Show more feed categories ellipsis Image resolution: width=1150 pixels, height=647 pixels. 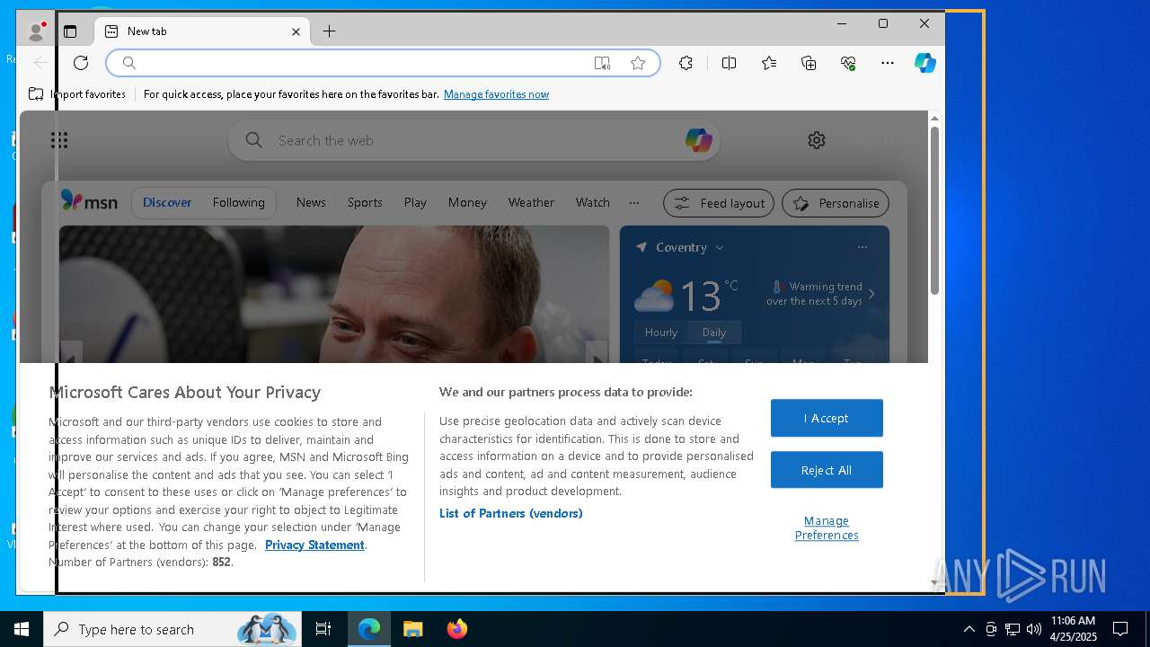click(x=634, y=203)
